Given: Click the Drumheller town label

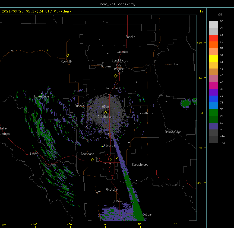Looking at the screenshot, I should [x=173, y=132].
